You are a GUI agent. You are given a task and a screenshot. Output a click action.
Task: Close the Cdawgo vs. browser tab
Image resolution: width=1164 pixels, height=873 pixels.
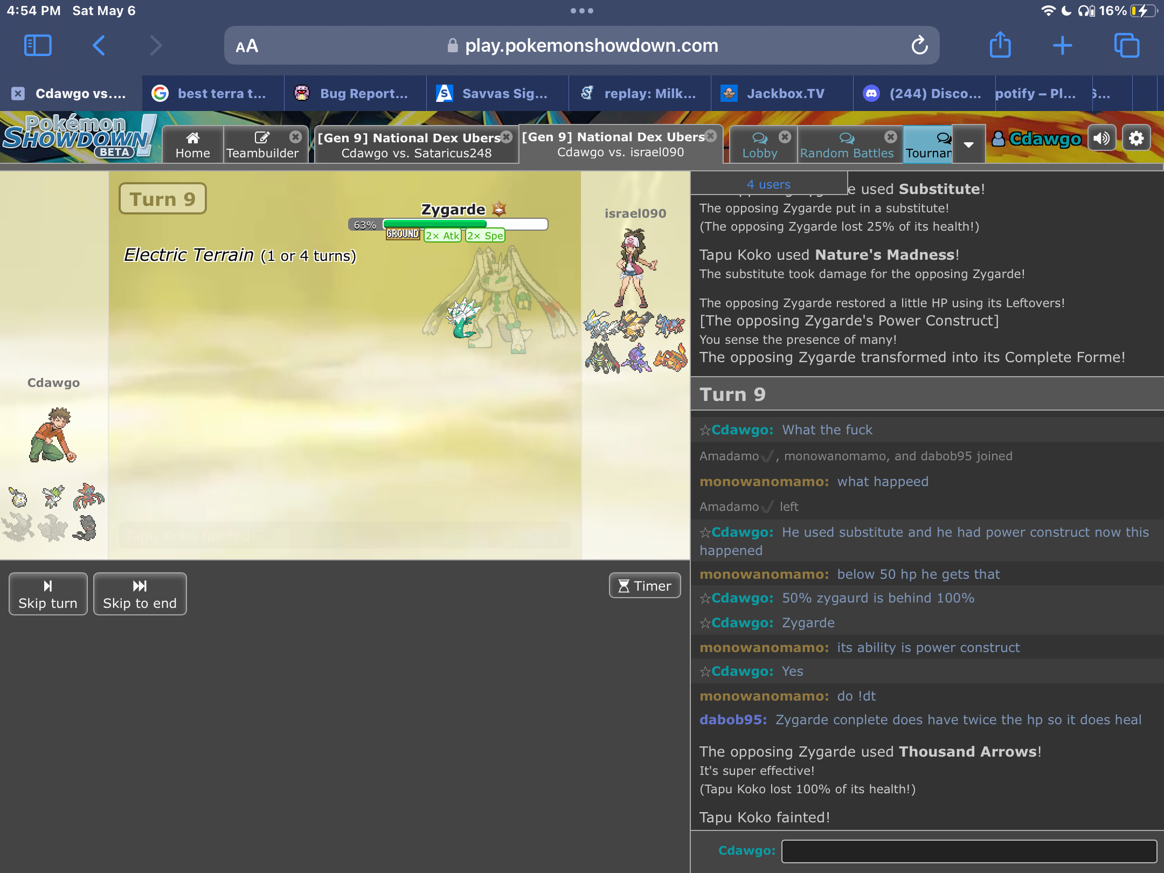click(x=18, y=93)
